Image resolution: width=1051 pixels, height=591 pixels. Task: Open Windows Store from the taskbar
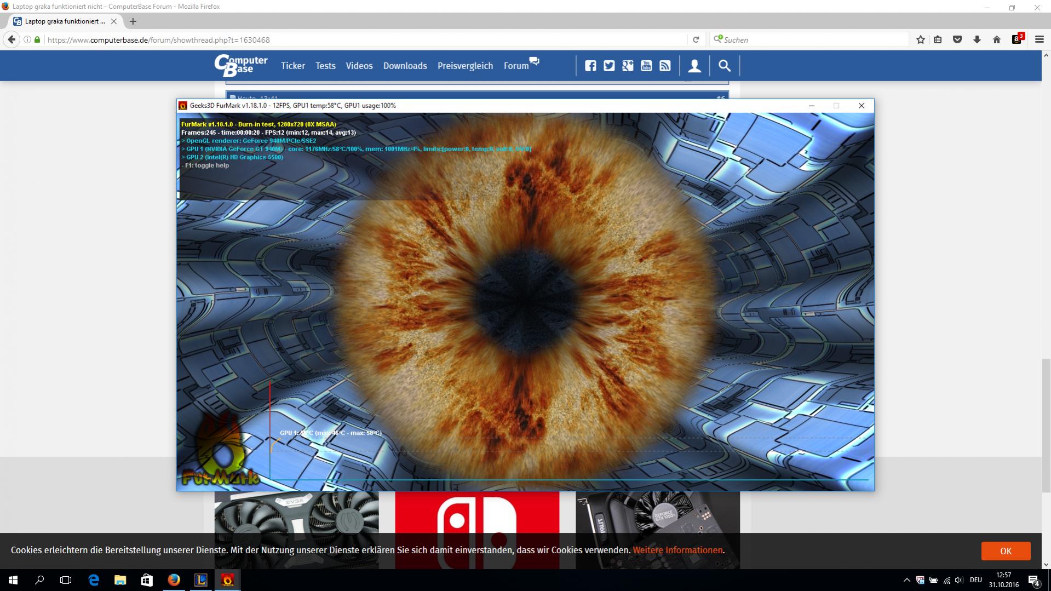pyautogui.click(x=147, y=580)
